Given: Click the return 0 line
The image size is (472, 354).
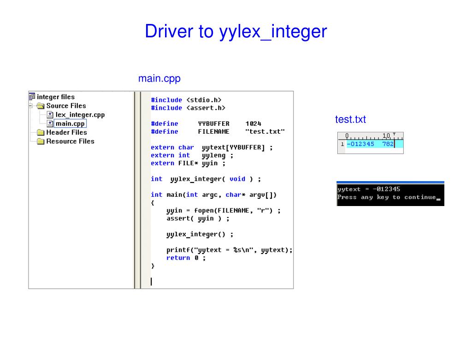Looking at the screenshot, I should [x=186, y=258].
